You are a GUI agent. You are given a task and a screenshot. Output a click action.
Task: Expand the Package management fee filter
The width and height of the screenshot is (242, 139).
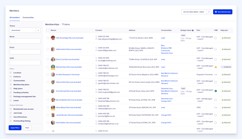(x=10, y=96)
